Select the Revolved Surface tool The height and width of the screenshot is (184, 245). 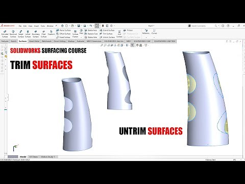[13, 34]
